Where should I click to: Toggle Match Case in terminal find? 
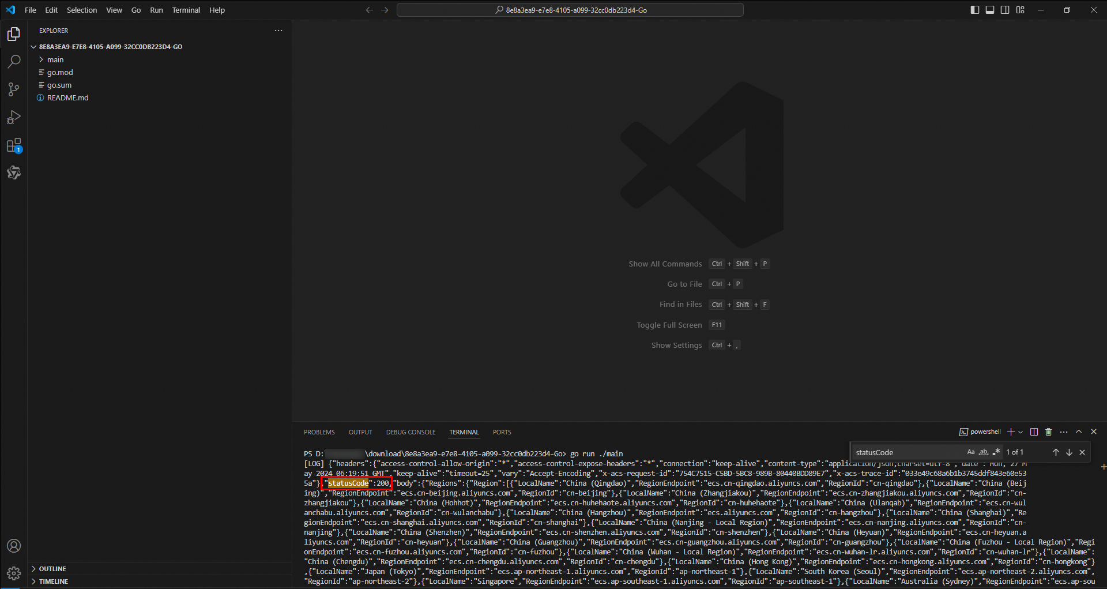971,452
